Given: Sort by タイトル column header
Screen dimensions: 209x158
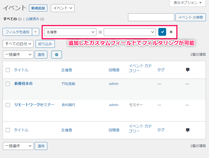Looking at the screenshot, I should [21, 70].
